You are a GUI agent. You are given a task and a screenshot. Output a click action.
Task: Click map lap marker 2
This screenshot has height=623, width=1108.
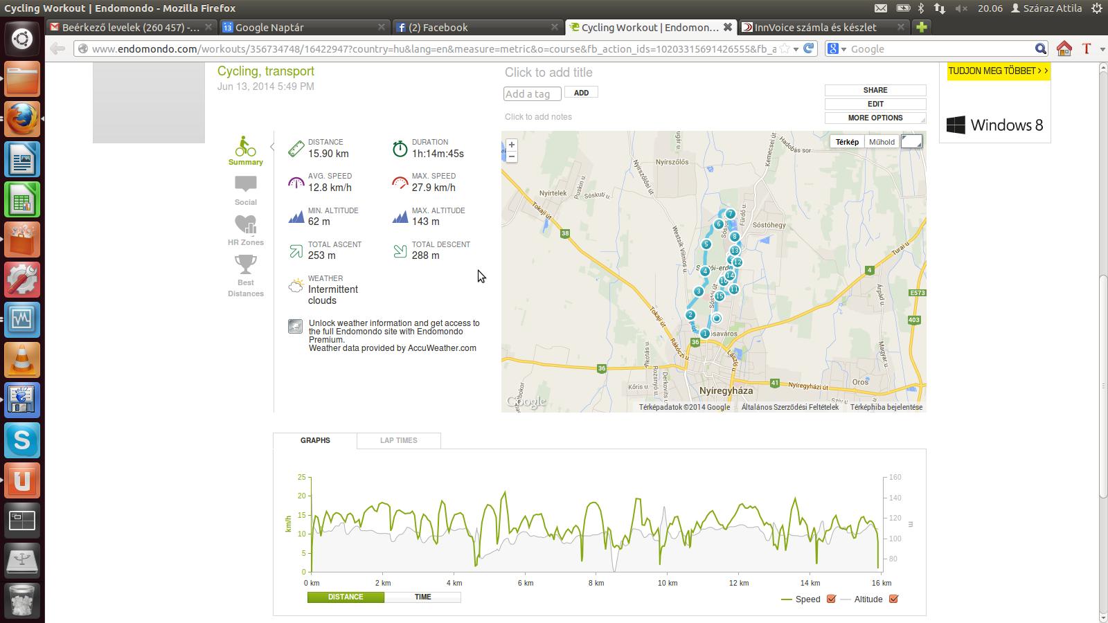point(690,315)
